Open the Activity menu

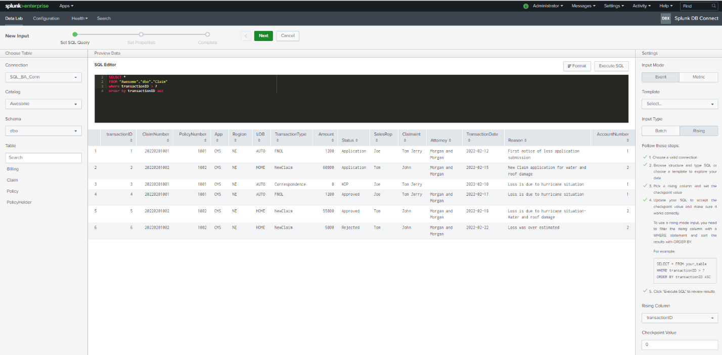click(642, 6)
